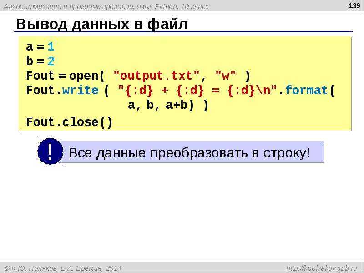Viewport: 364px width, 273px height.
Task: Click the slide number 139
Action: point(354,5)
